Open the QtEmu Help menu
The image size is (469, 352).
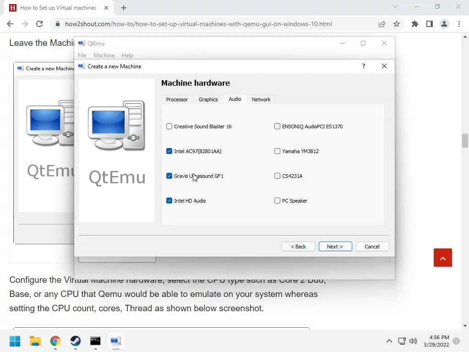(x=127, y=55)
